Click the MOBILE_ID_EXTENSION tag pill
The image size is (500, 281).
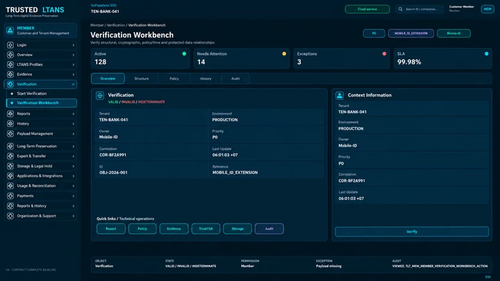coord(410,33)
